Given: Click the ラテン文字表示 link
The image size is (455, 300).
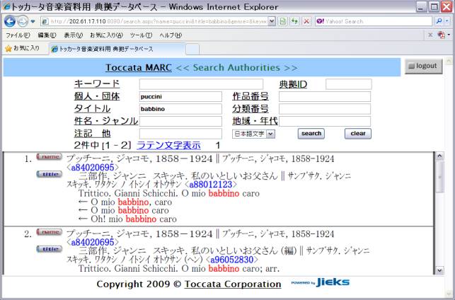Looking at the screenshot, I should (168, 145).
